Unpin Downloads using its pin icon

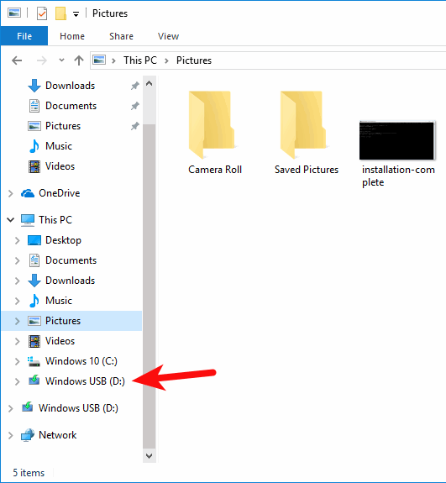point(135,86)
